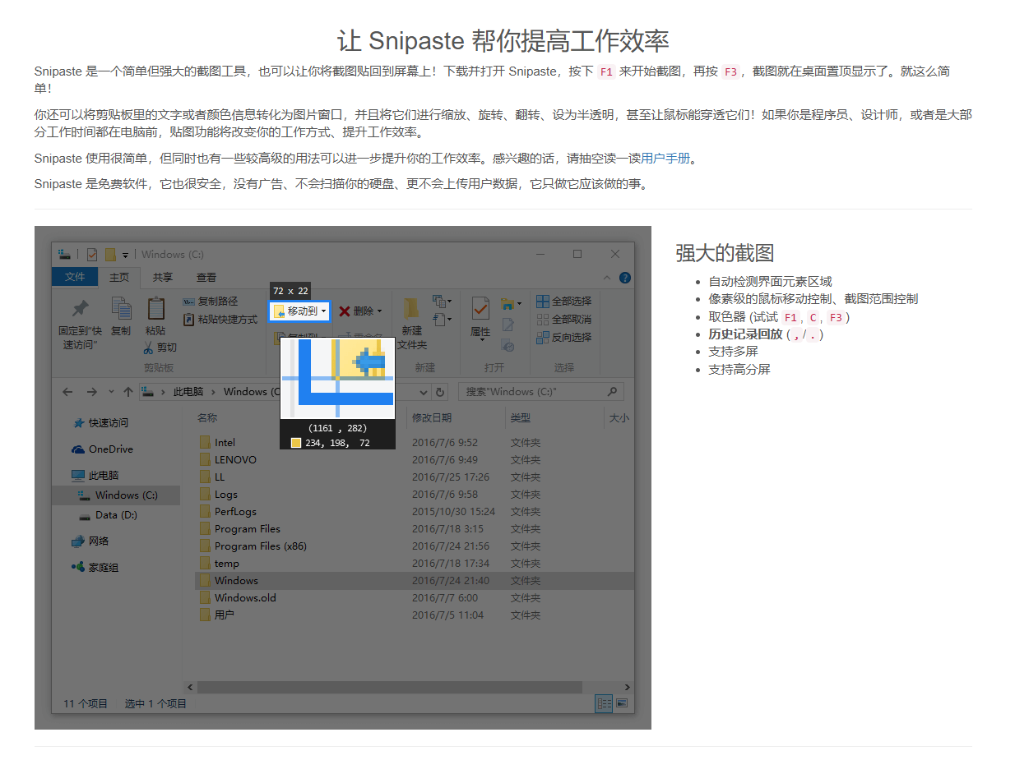Click the 新建文件夹 folder icon
The width and height of the screenshot is (1015, 760).
411,310
